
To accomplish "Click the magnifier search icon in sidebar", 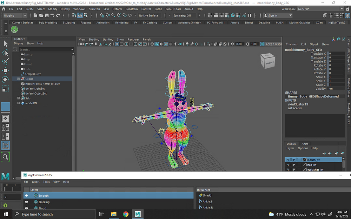I will click(x=5, y=157).
